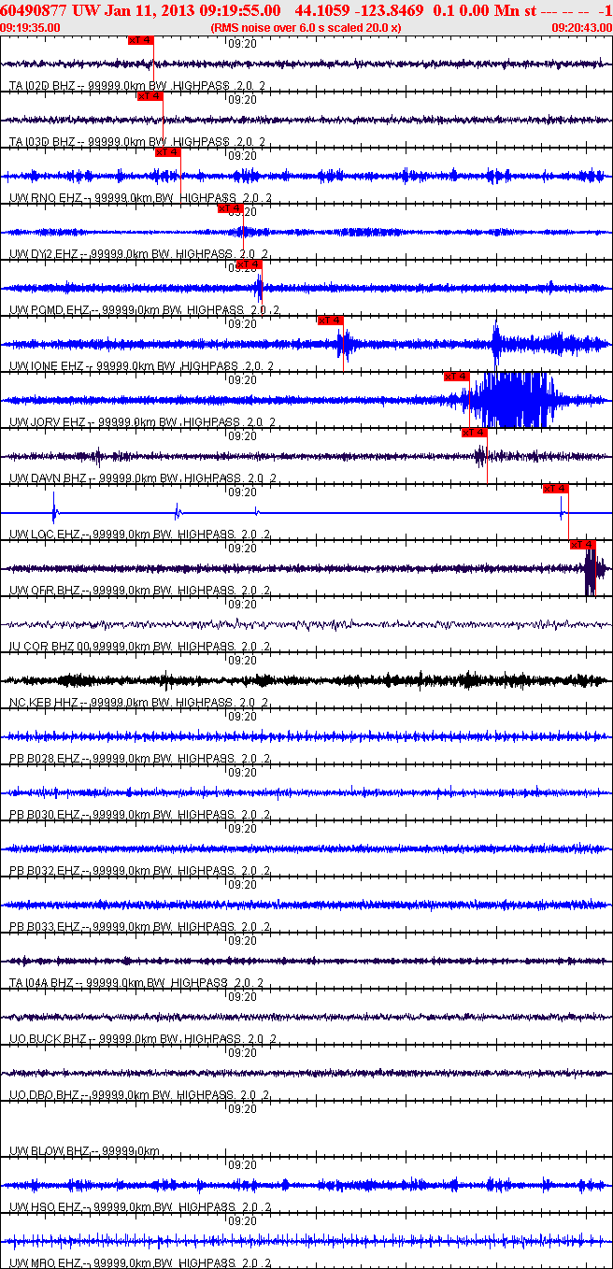
Task: Click the red pick marker on the UW PCMD trace
Action: [249, 264]
